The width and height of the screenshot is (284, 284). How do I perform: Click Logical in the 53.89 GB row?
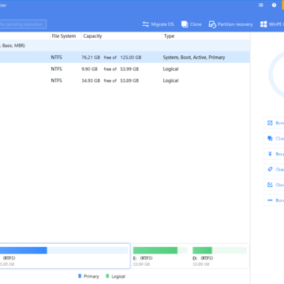pyautogui.click(x=170, y=80)
